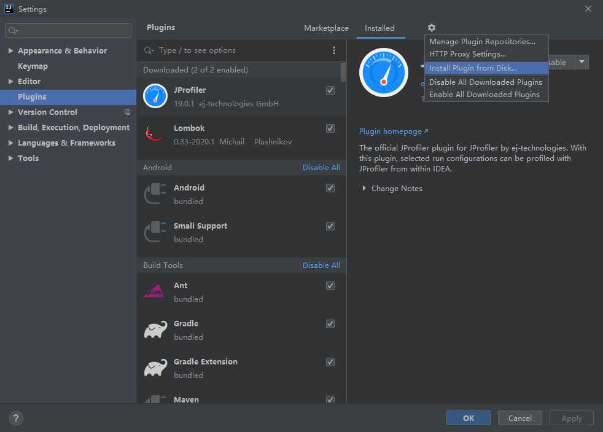
Task: Click the JProfiler plugin icon in list
Action: (155, 96)
